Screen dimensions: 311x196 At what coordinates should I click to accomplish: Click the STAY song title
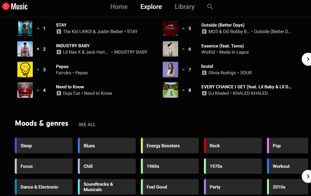pyautogui.click(x=61, y=25)
